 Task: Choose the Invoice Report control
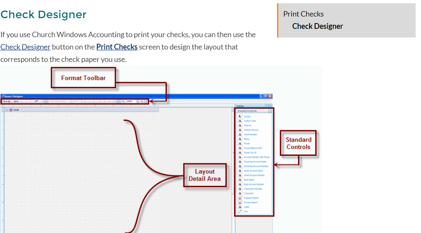pos(251,202)
